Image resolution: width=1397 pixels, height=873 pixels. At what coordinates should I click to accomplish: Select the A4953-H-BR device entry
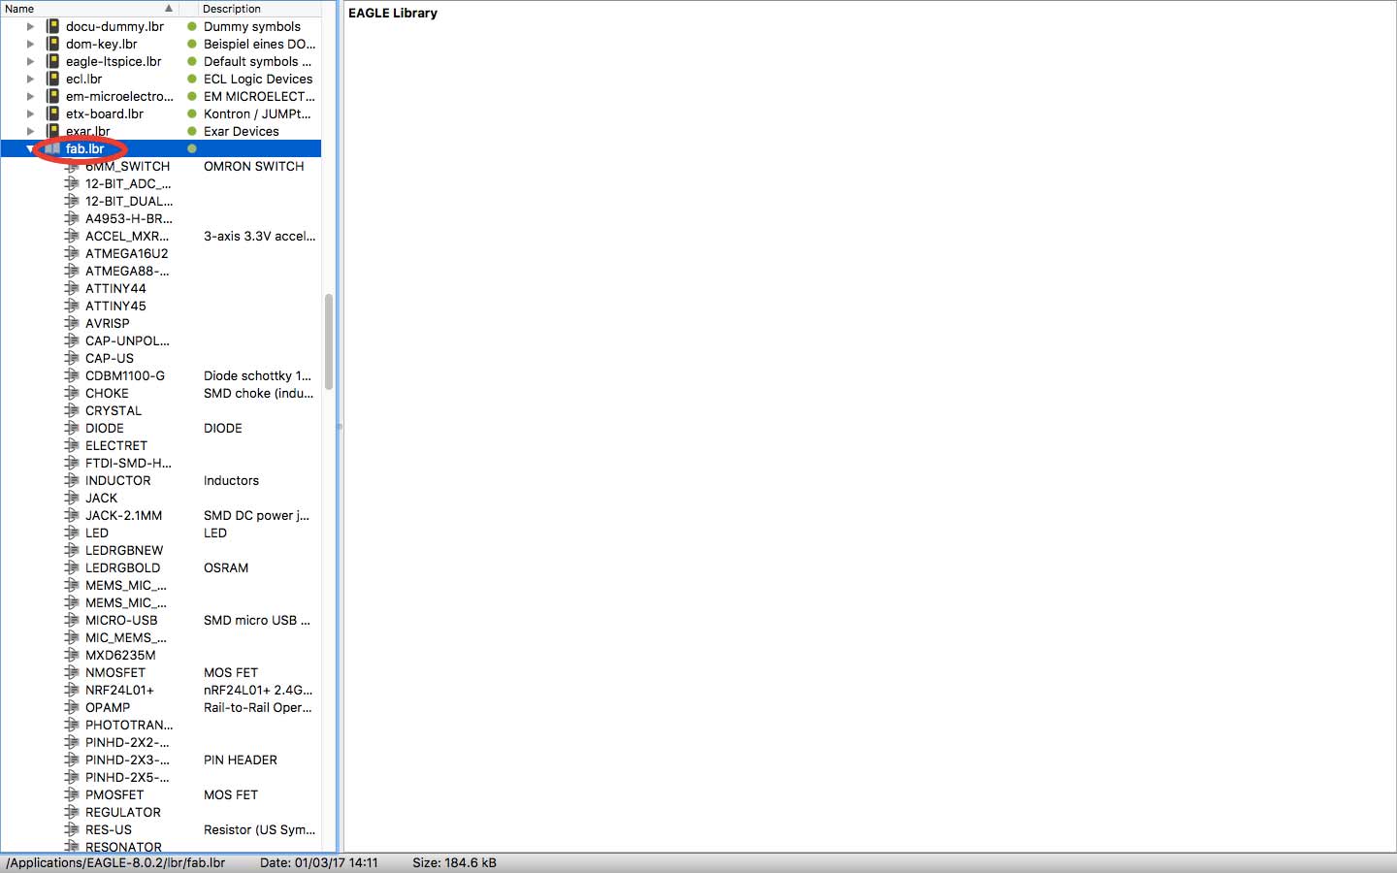[x=129, y=219]
